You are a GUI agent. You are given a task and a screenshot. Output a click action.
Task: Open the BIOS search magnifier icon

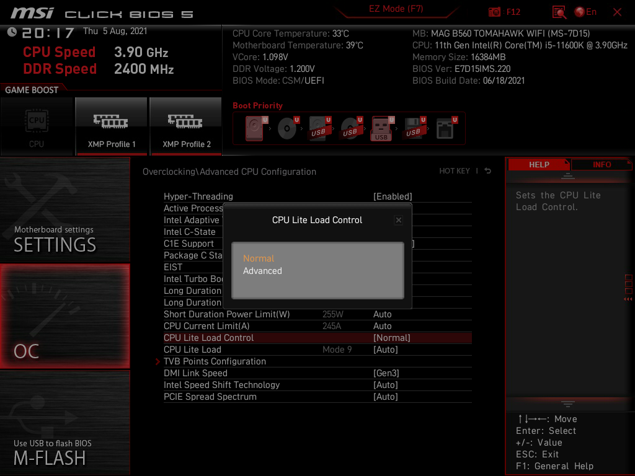[x=559, y=12]
